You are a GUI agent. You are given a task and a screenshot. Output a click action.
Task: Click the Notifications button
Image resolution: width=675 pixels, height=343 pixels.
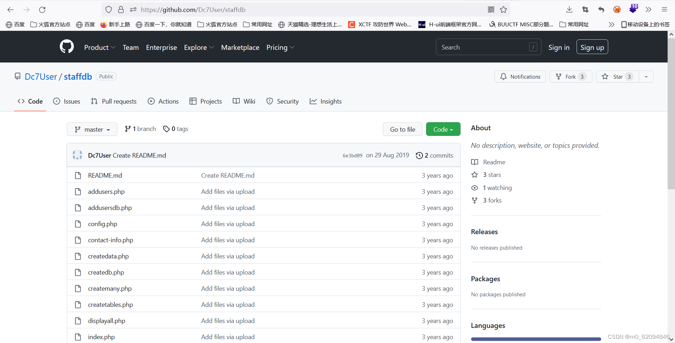pos(520,77)
